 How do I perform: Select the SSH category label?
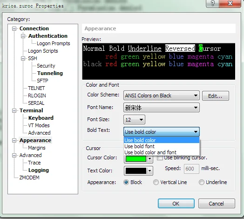pyautogui.click(x=33, y=58)
